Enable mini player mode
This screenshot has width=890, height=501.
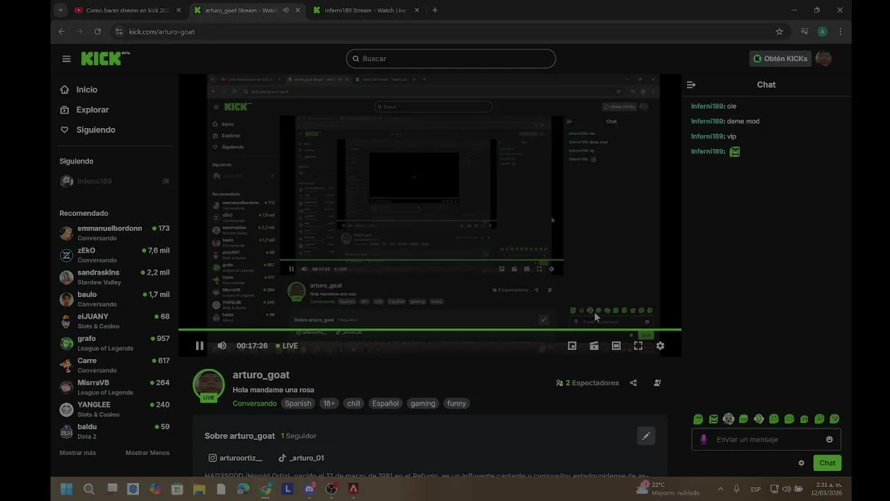pyautogui.click(x=572, y=346)
